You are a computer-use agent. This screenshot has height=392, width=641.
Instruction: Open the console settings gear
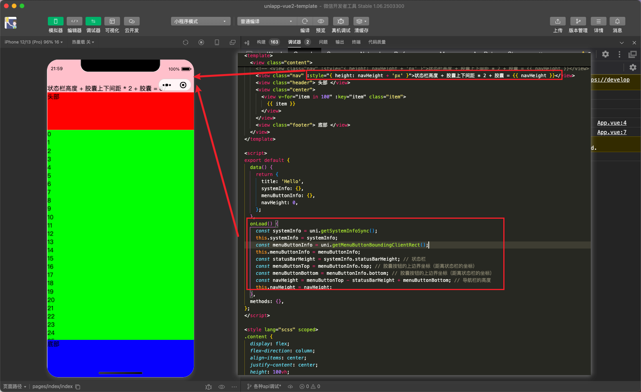pos(633,67)
